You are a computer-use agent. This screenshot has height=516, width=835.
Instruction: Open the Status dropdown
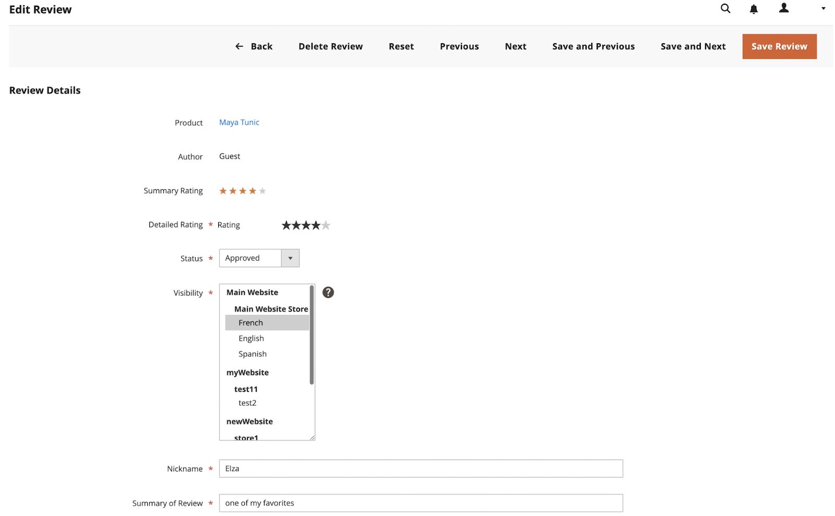pos(290,258)
